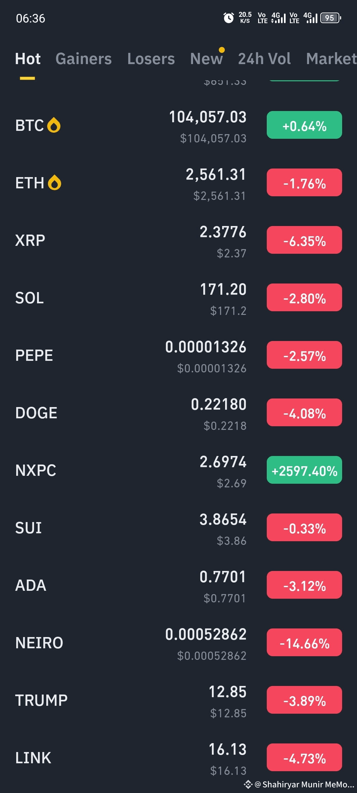Screen dimensions: 357x793
Task: Switch to the Losers tab
Action: point(151,59)
